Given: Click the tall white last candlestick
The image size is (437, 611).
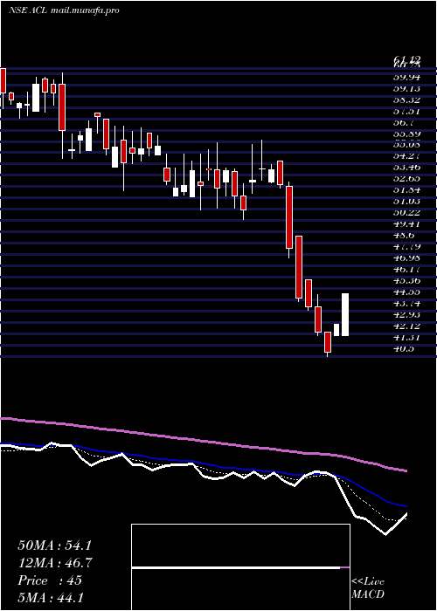Looking at the screenshot, I should [345, 314].
